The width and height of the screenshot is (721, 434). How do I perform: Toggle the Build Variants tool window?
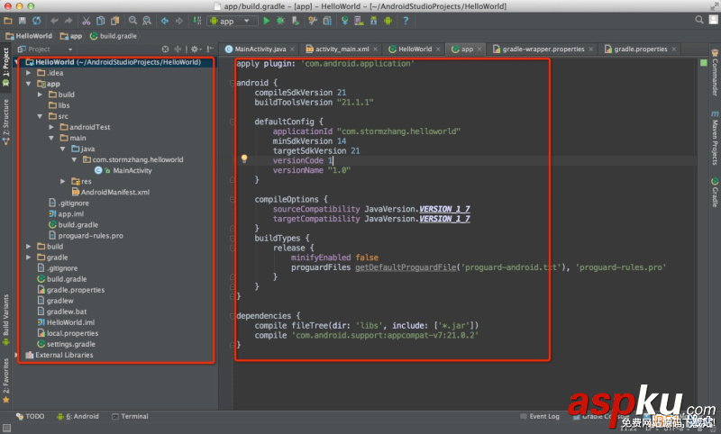pos(6,321)
